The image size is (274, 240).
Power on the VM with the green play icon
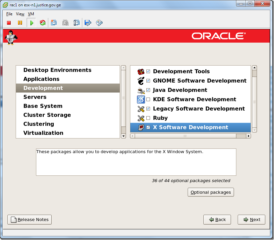[x=31, y=23]
